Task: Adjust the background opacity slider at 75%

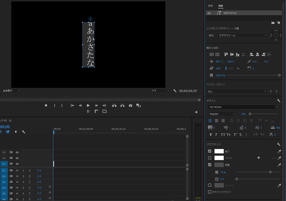Action: (x=270, y=172)
